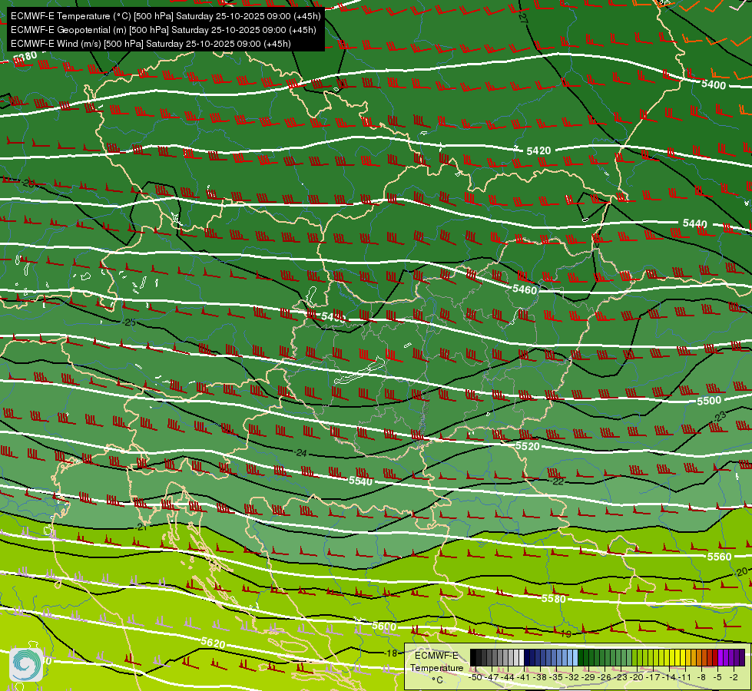Click the -50 tick label in the legend

pyautogui.click(x=475, y=677)
